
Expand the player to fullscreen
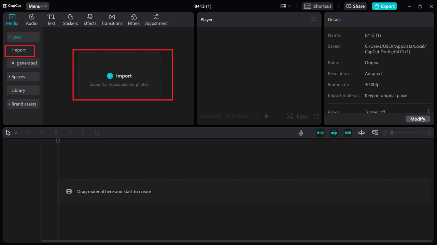tap(316, 116)
